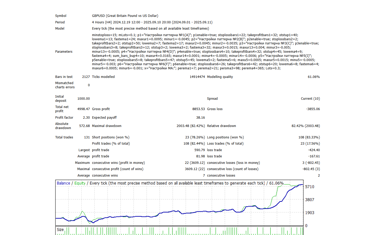The height and width of the screenshot is (235, 373).
Task: Click the 3807 axis value on the chart
Action: (x=310, y=200)
